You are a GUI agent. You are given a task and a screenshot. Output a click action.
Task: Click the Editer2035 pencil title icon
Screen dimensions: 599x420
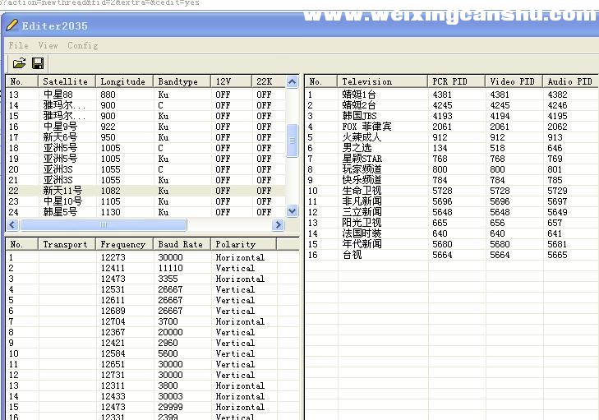[x=12, y=25]
